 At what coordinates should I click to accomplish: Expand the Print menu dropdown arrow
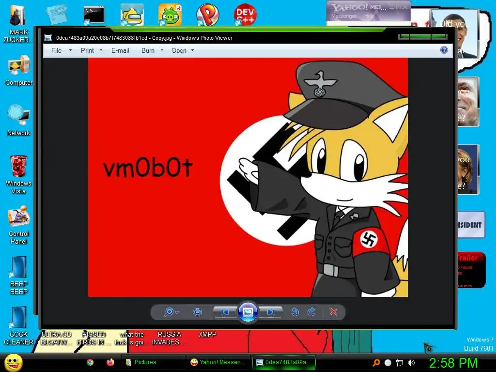point(101,50)
